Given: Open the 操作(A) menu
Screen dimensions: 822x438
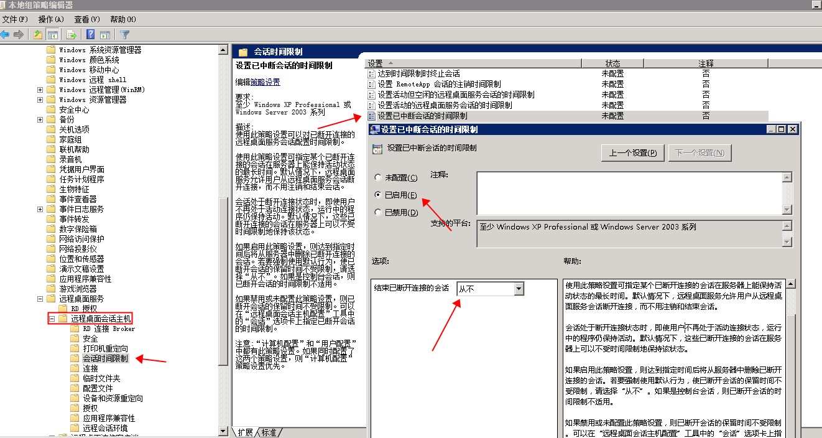Looking at the screenshot, I should pyautogui.click(x=51, y=19).
